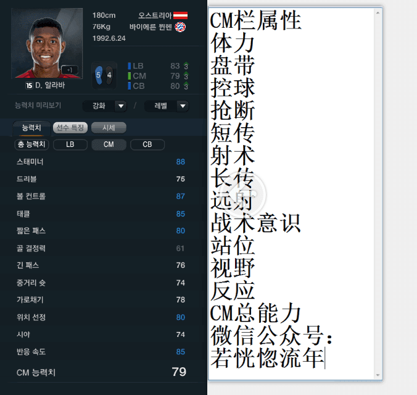Viewport: 417px width, 395px height.
Task: Click the Bayern Munich club crest
Action: (180, 27)
